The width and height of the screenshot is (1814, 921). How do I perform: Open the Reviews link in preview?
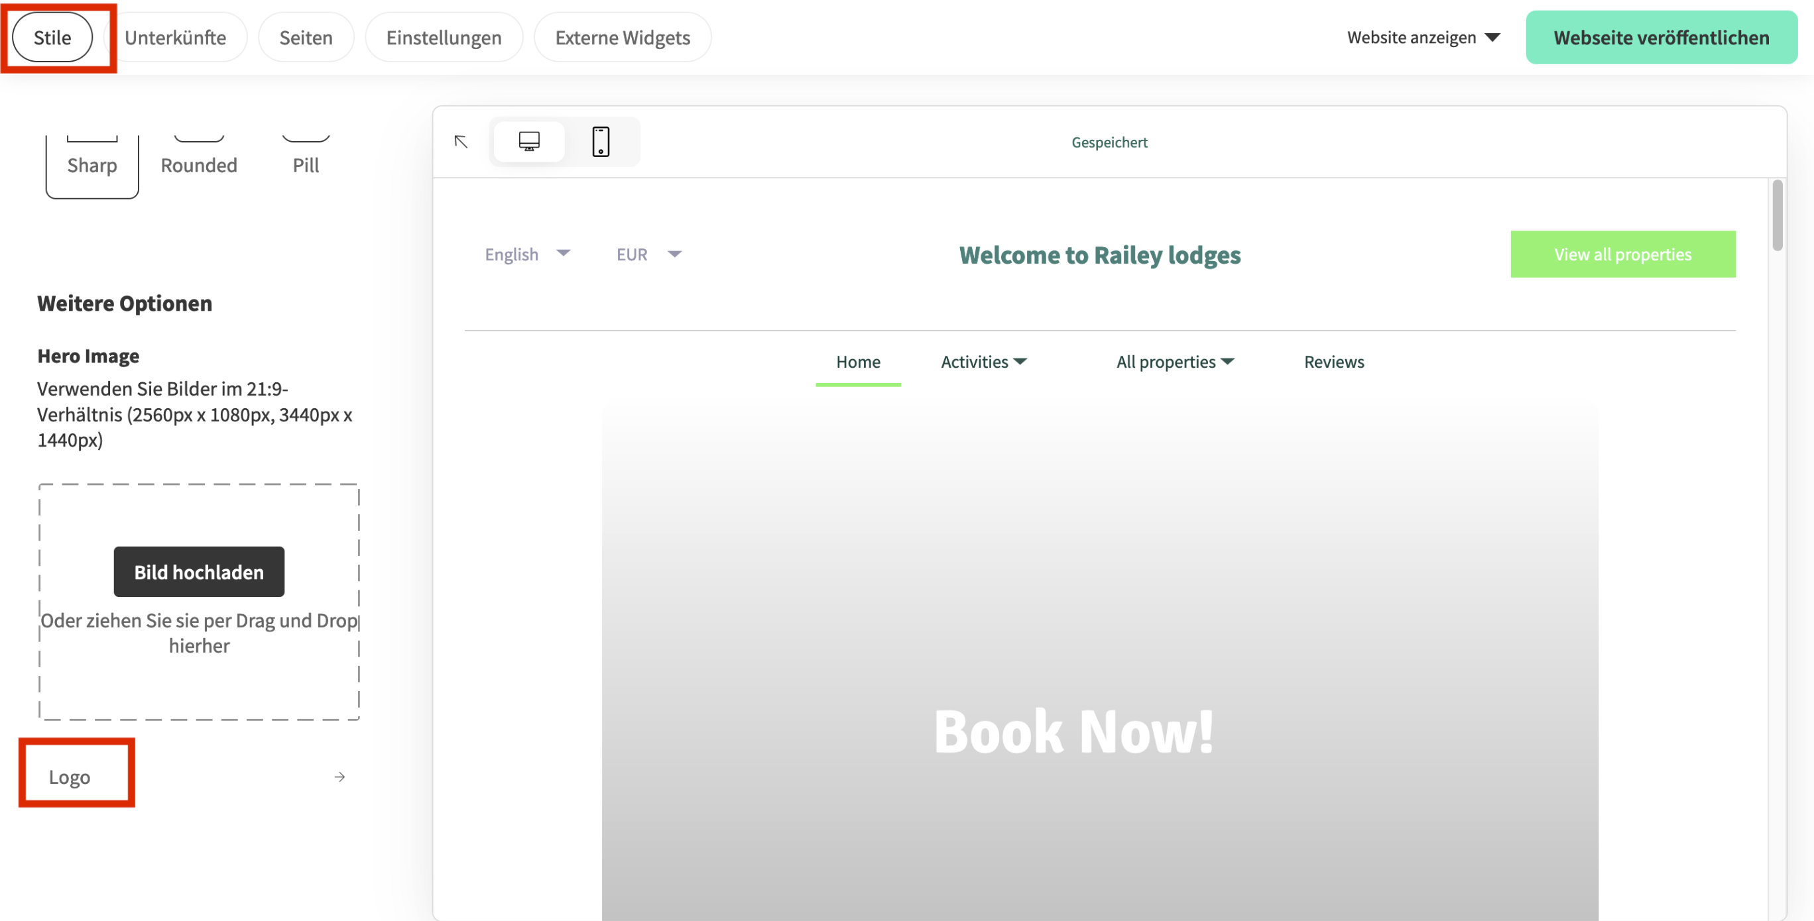(1333, 362)
